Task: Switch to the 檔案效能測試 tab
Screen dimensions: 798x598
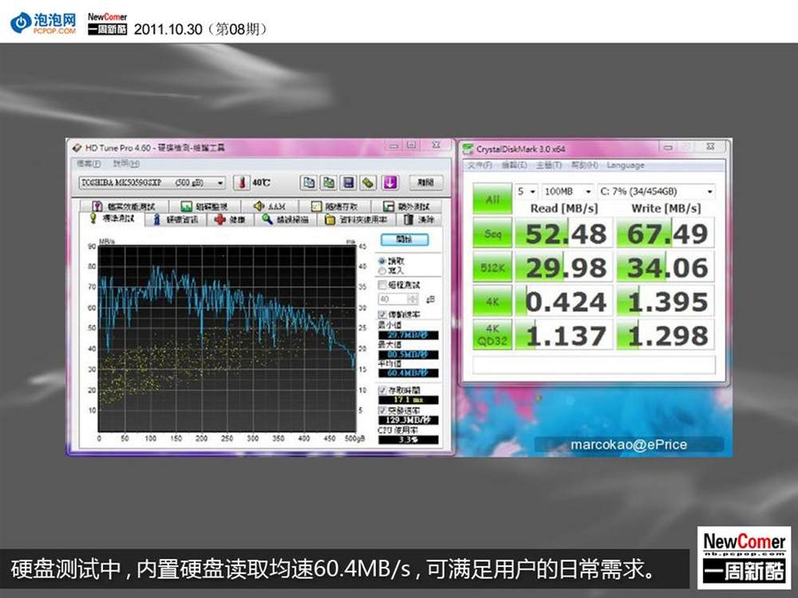Action: click(124, 206)
